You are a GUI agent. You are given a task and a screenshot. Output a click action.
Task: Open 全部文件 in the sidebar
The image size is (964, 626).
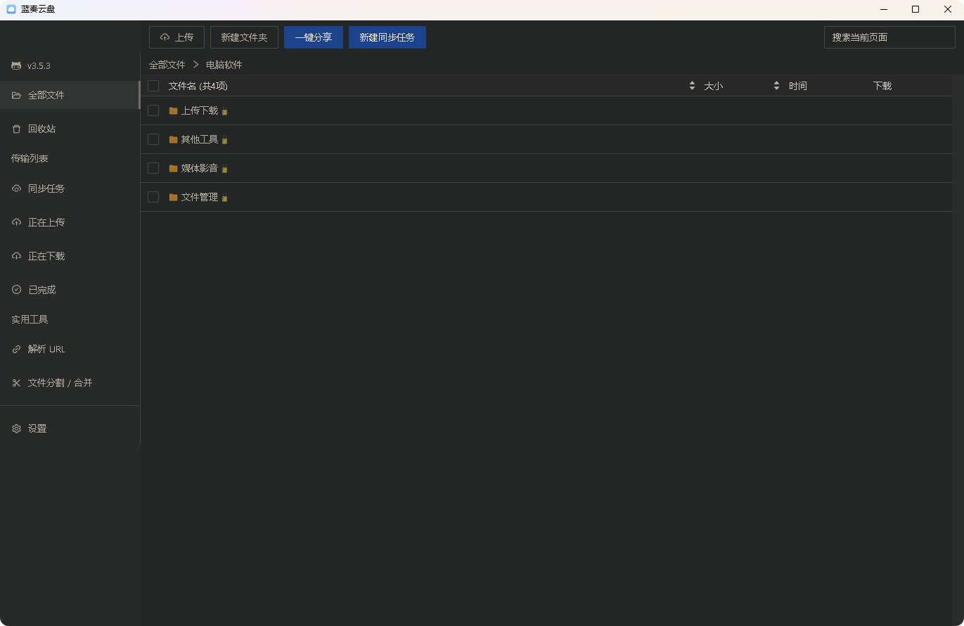(70, 95)
